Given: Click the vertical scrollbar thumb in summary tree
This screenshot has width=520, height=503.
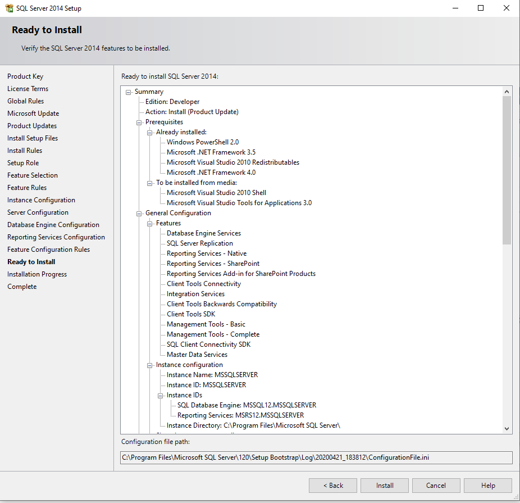Looking at the screenshot, I should 507,170.
